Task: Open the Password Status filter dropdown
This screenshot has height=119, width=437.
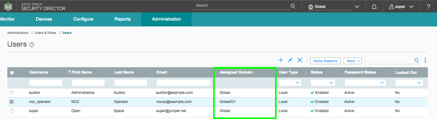Action: point(365,83)
